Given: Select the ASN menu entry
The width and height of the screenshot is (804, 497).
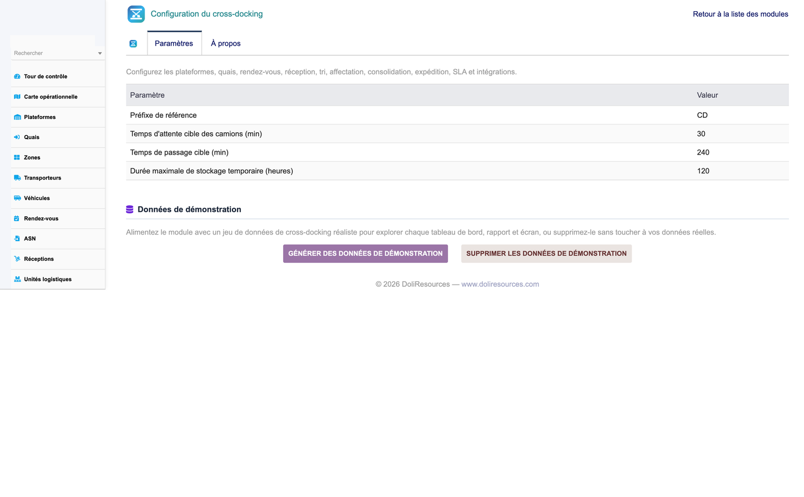Looking at the screenshot, I should pos(29,238).
